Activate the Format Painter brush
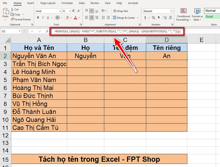The image size is (220, 167). click(12, 19)
